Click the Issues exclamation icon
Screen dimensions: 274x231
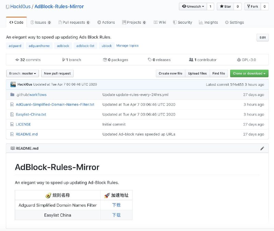(x=32, y=22)
